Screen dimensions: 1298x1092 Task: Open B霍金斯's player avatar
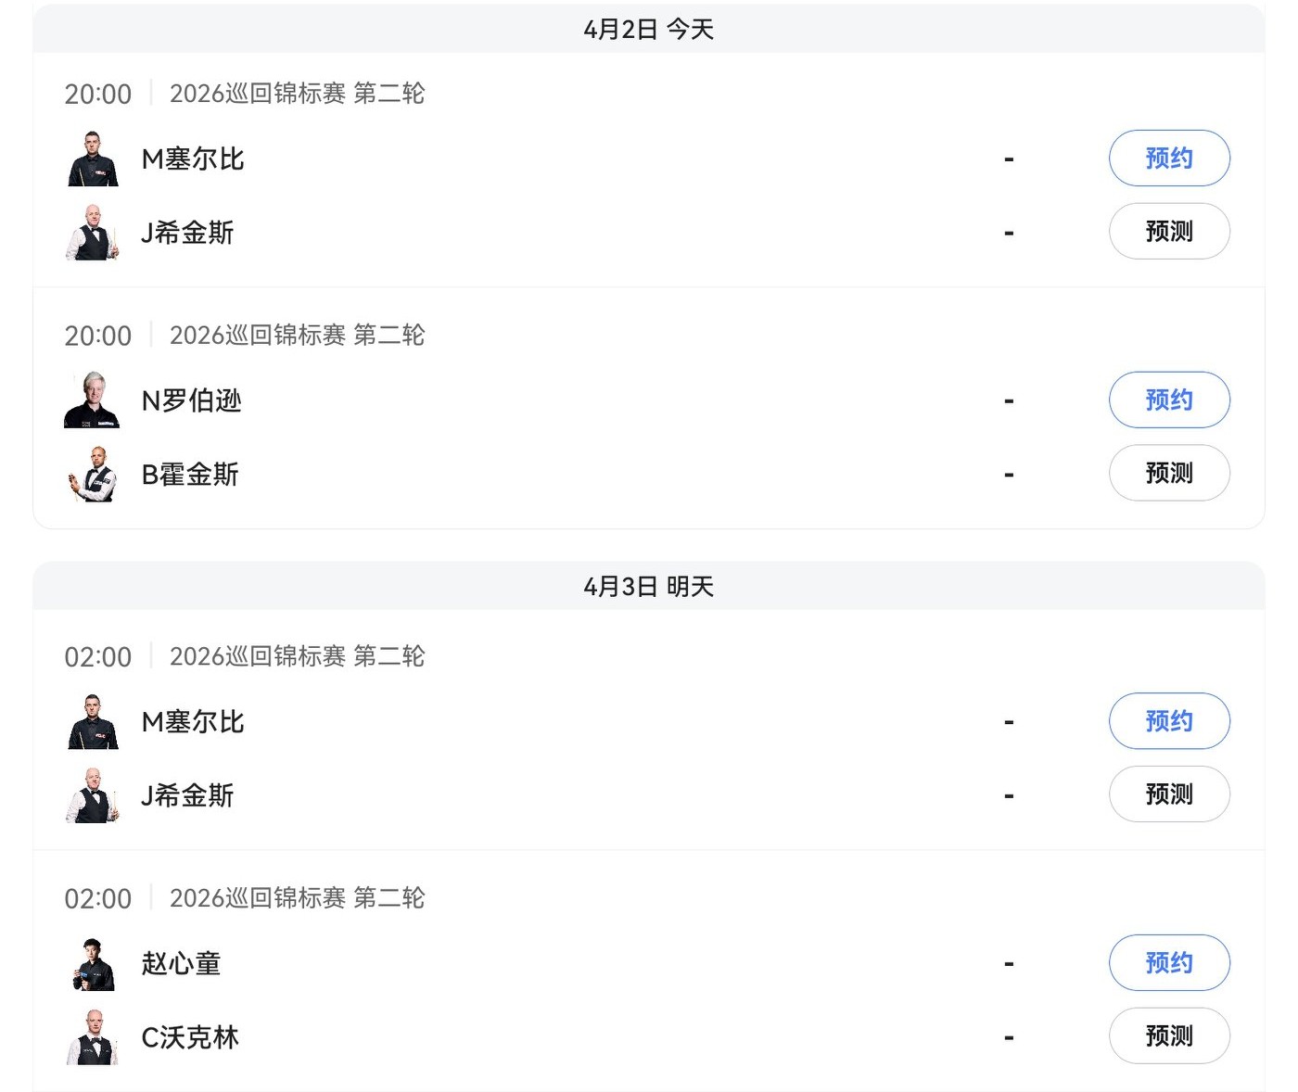[x=93, y=474]
